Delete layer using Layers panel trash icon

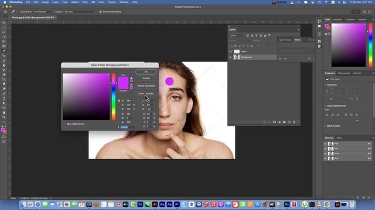(x=294, y=122)
